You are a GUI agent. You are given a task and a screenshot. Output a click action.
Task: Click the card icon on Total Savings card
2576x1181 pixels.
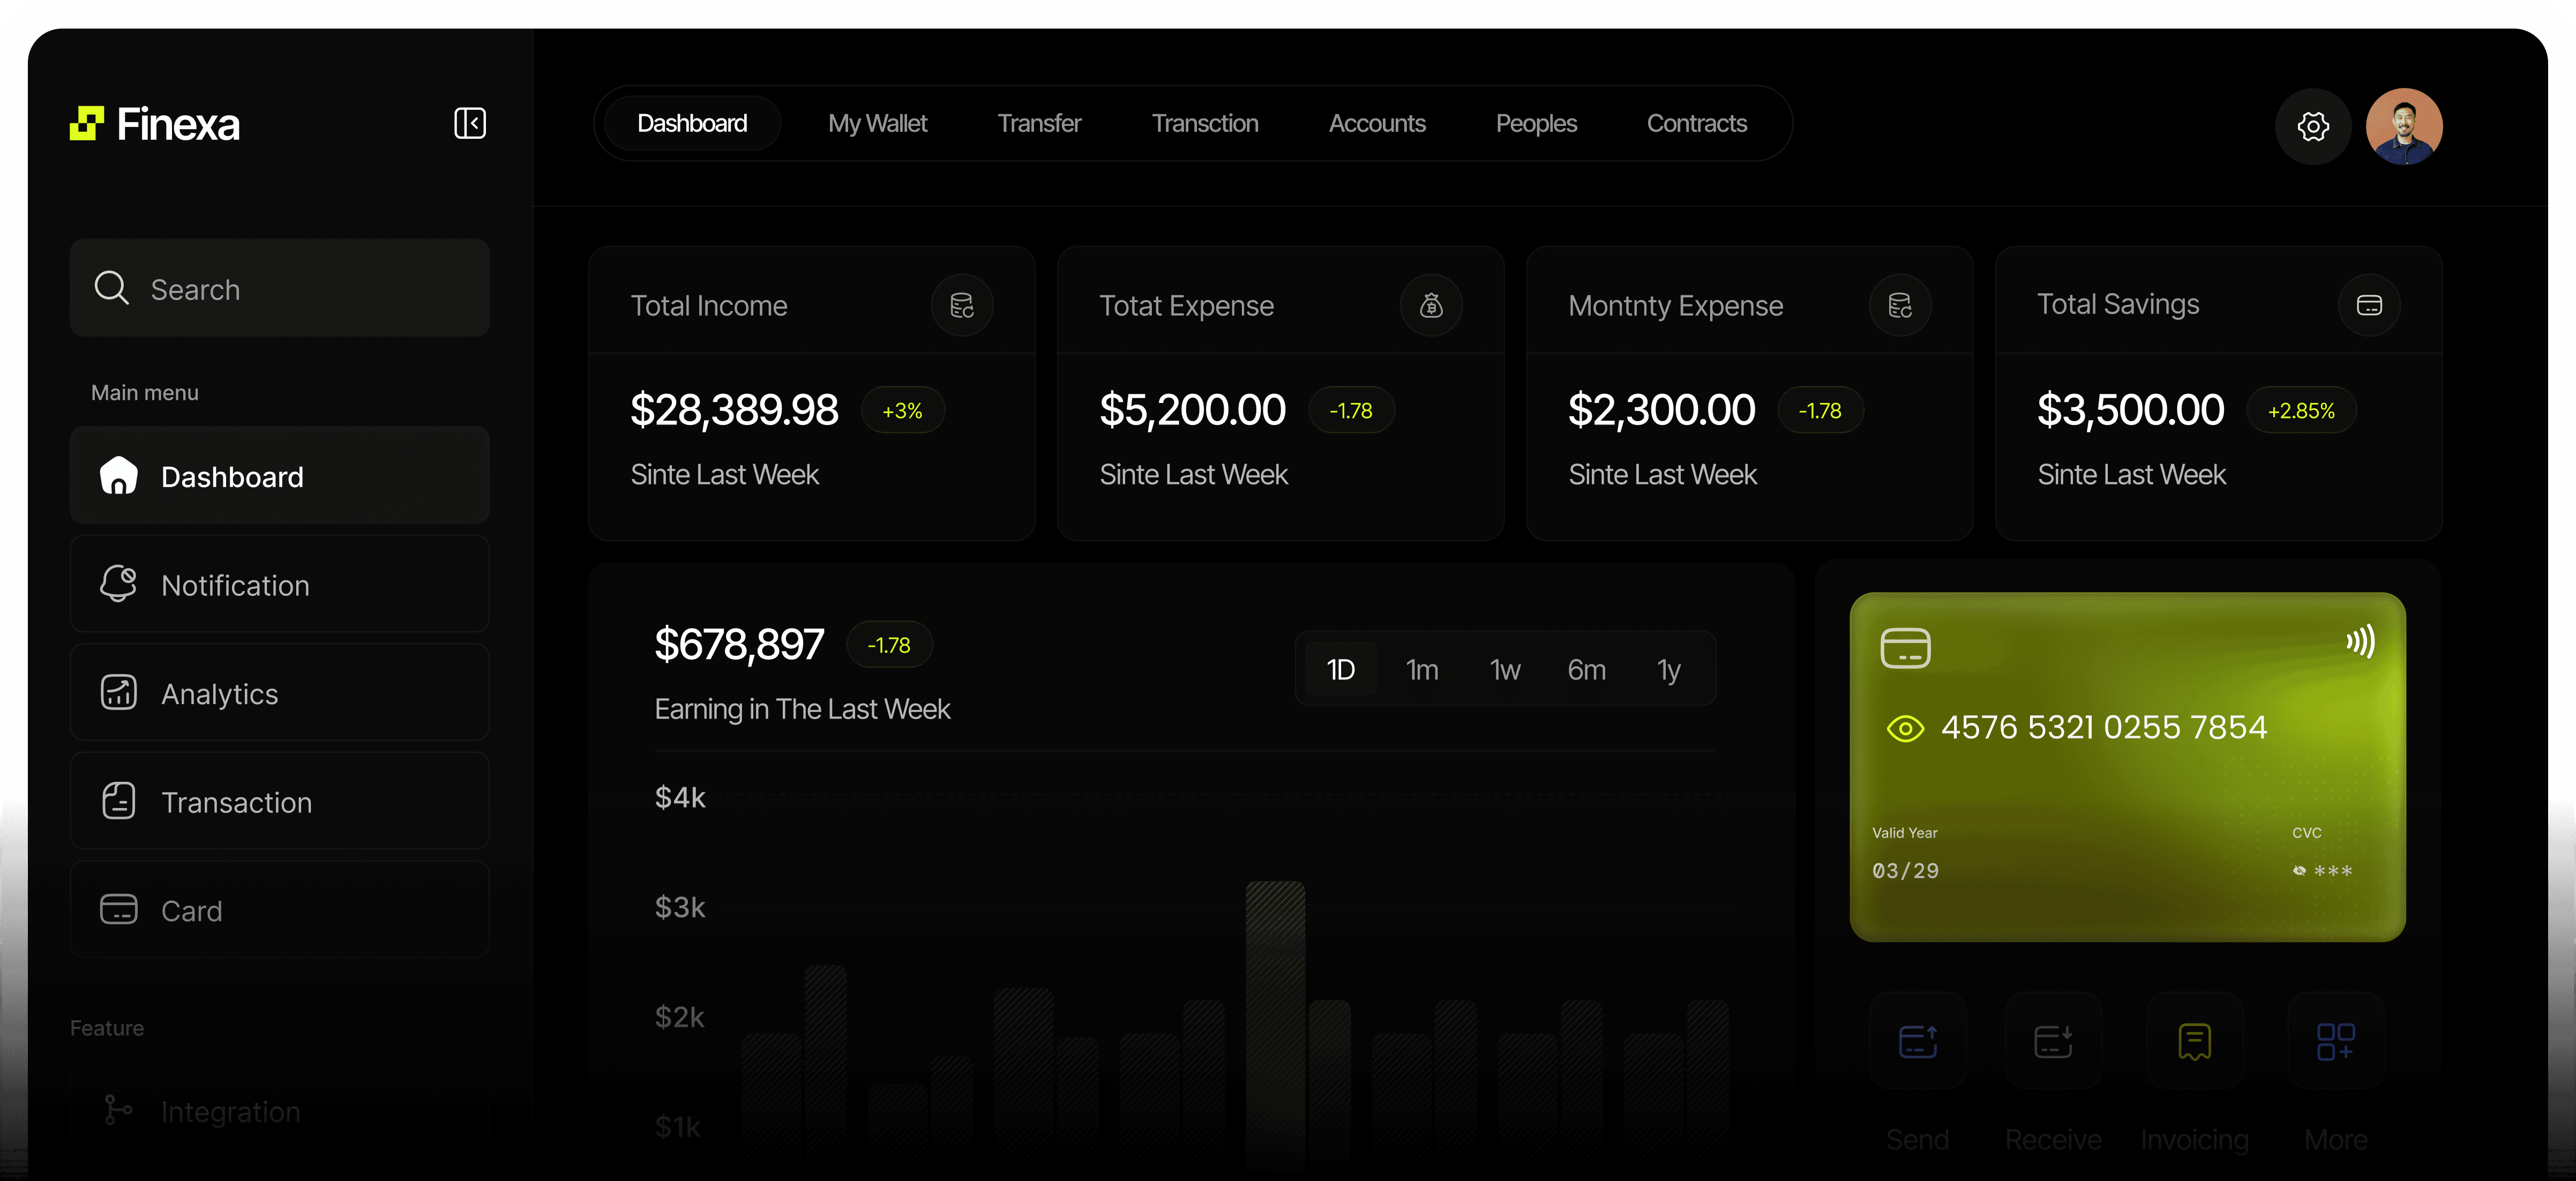coord(2369,305)
